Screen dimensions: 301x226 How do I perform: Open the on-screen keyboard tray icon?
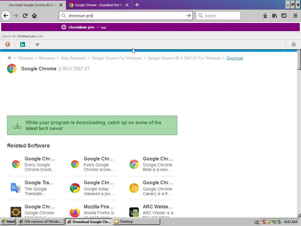pyautogui.click(x=257, y=222)
